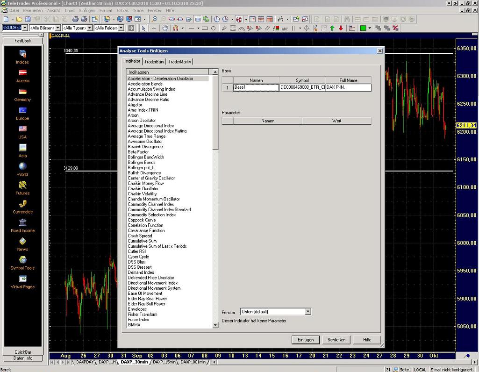Open the Daten Info panel button
Image resolution: width=479 pixels, height=372 pixels.
[23, 358]
